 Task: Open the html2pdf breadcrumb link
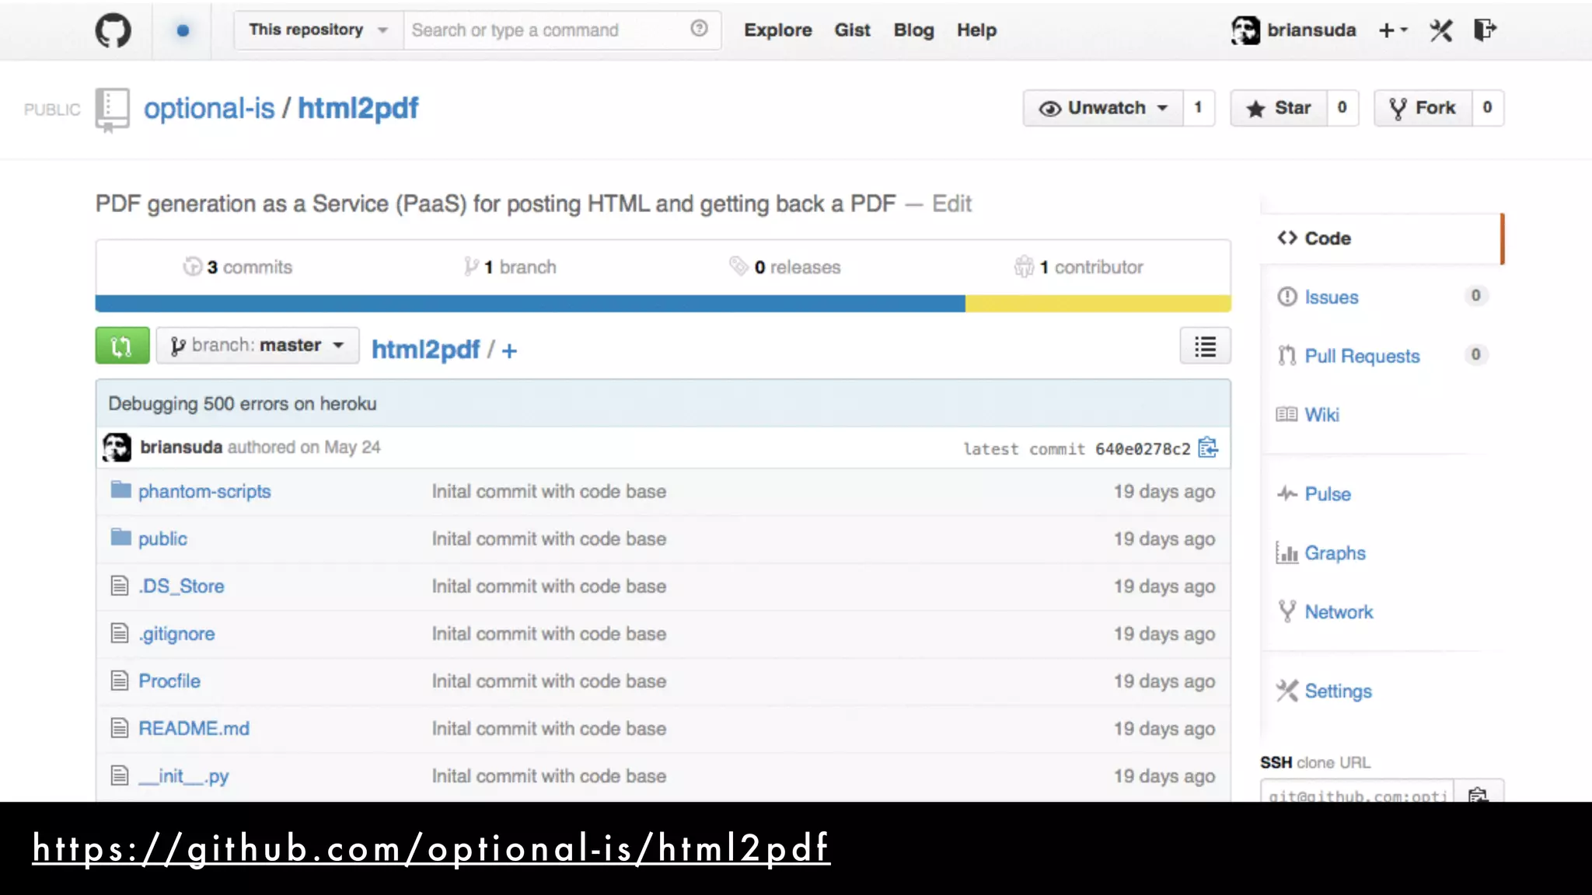pos(425,350)
